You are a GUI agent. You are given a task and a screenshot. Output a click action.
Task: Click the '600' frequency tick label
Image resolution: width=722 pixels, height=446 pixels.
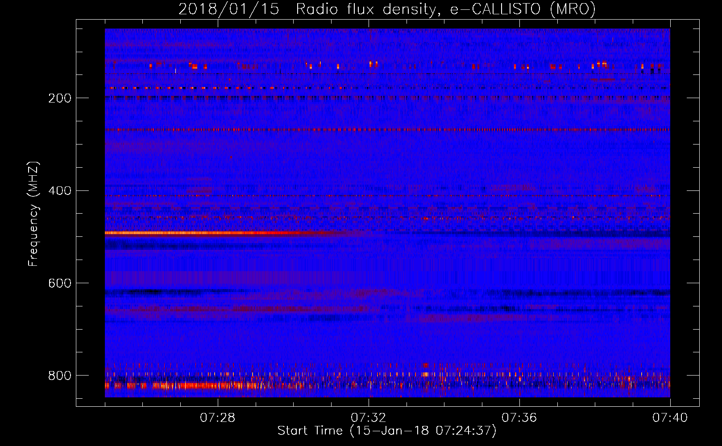pos(60,284)
